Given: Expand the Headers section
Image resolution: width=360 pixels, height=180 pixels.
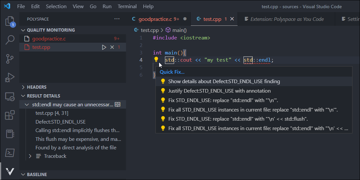Looking at the screenshot, I should pyautogui.click(x=23, y=87).
